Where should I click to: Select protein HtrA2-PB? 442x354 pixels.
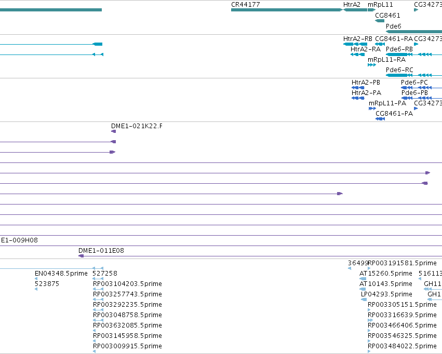tap(366, 83)
